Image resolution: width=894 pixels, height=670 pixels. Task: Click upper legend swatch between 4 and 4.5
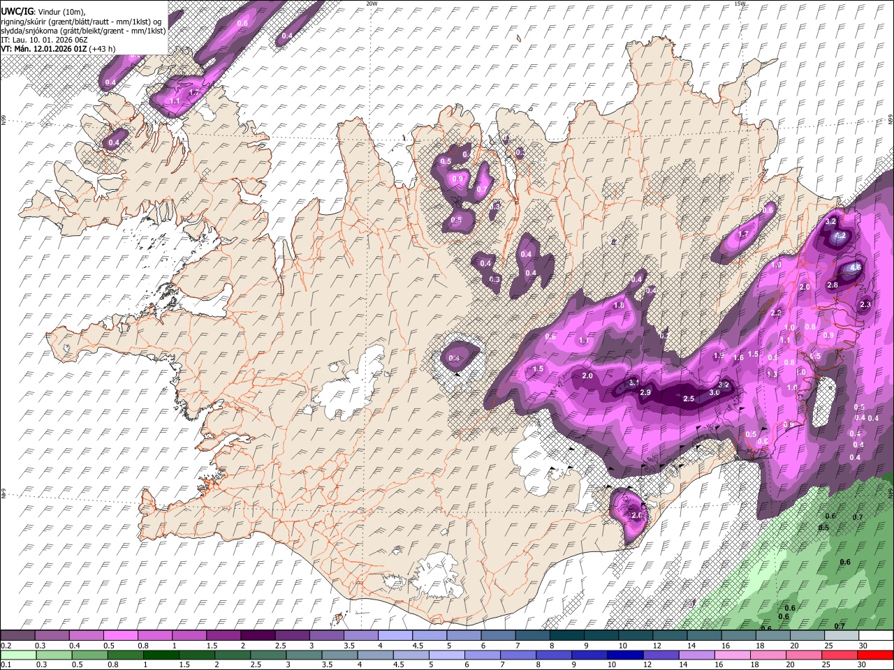point(395,636)
